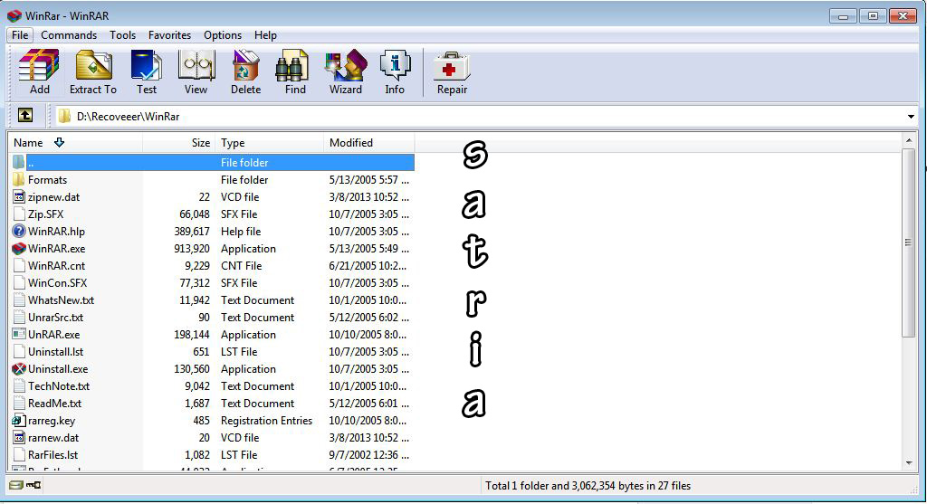Launch the Wizard toolbar icon
The height and width of the screenshot is (504, 927).
[x=345, y=65]
